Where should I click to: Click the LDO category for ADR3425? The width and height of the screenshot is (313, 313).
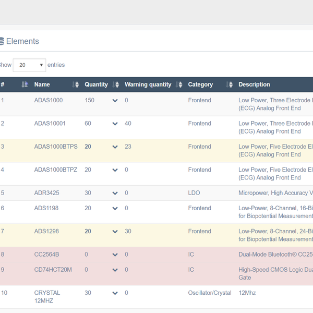click(x=194, y=193)
